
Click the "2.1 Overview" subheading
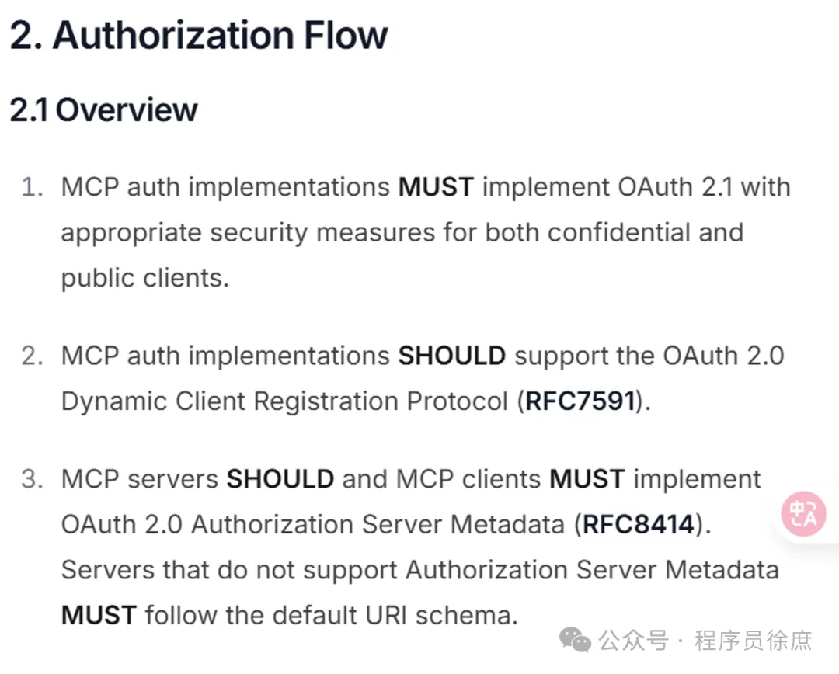[x=103, y=109]
